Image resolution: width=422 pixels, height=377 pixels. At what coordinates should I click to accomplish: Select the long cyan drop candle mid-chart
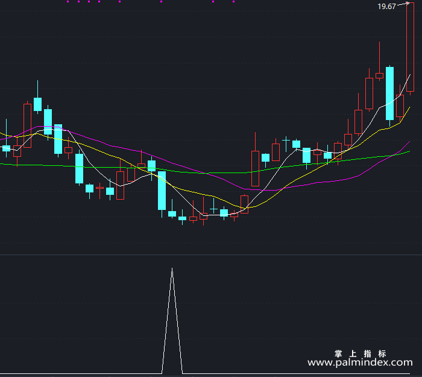[x=162, y=191]
